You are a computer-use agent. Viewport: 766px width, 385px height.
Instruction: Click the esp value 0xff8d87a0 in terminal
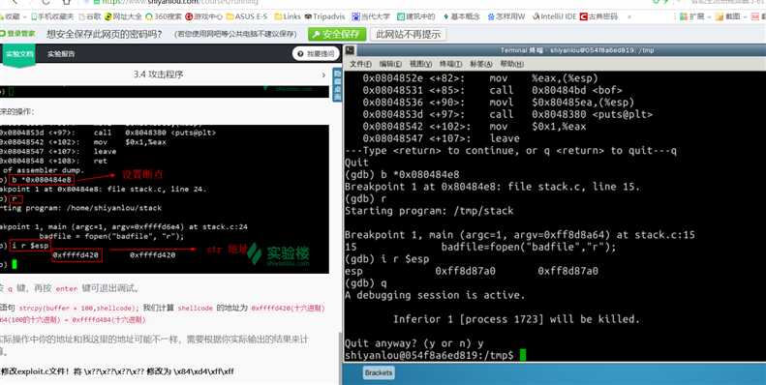pos(465,271)
